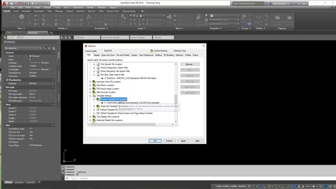
Task: Click folder icon beside Tool Palettes File Locations
Action: [94, 117]
